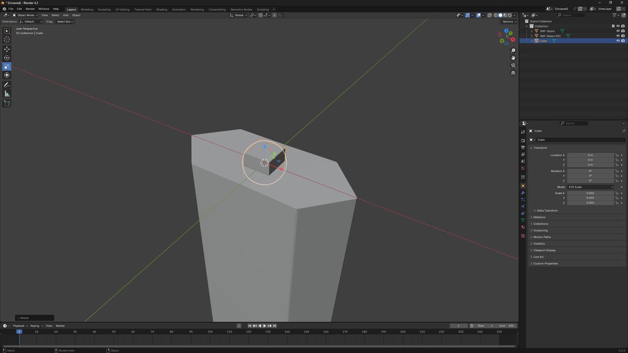628x353 pixels.
Task: Open the viewport Add menu
Action: [x=65, y=15]
